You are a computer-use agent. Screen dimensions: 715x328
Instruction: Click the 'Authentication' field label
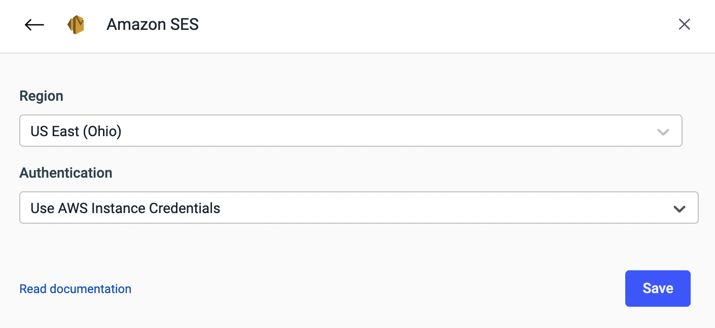[66, 173]
